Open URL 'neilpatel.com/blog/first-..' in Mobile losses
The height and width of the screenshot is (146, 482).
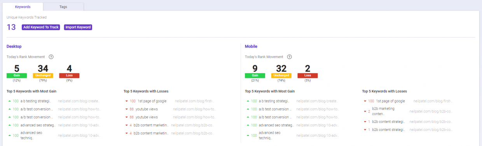coord(433,101)
